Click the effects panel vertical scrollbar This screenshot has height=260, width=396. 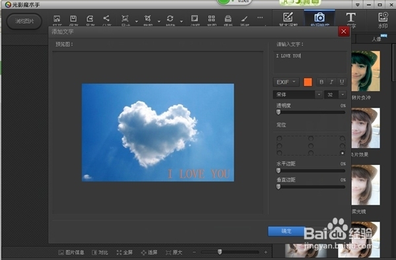click(393, 63)
